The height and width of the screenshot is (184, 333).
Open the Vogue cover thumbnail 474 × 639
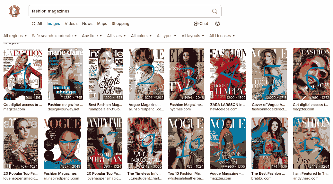tap(269, 143)
